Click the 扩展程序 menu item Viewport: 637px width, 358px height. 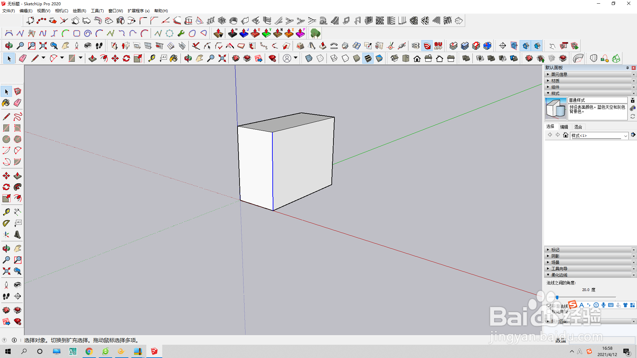coord(138,11)
